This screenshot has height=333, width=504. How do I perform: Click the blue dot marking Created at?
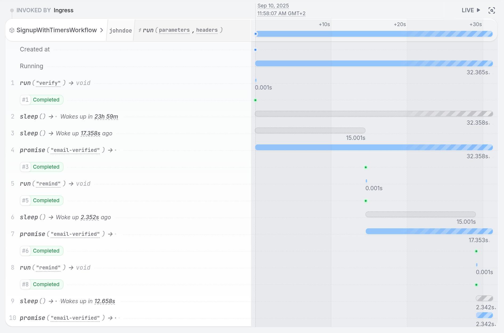256,50
